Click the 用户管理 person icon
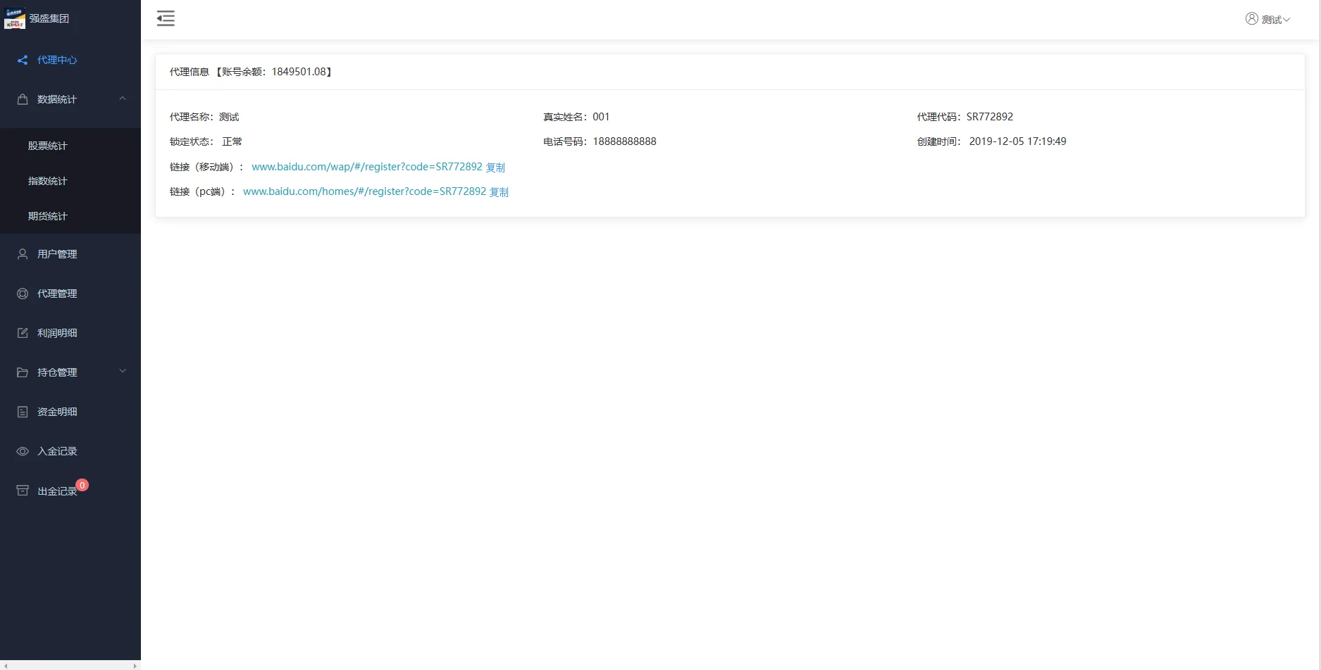Image resolution: width=1321 pixels, height=670 pixels. pos(23,254)
